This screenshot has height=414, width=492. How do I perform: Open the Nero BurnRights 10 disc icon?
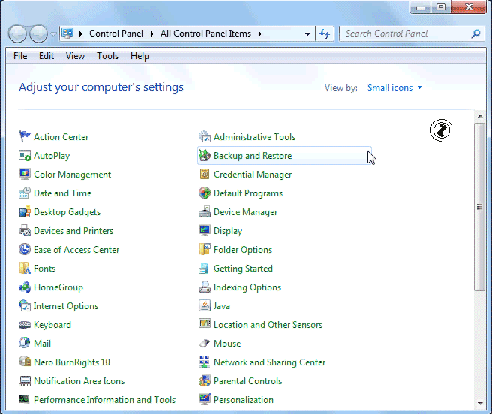[x=25, y=361]
